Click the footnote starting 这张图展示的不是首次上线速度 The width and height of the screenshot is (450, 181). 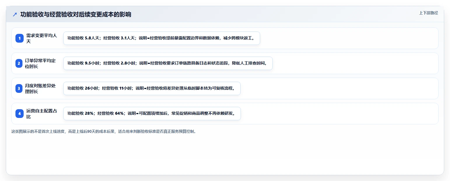104,131
